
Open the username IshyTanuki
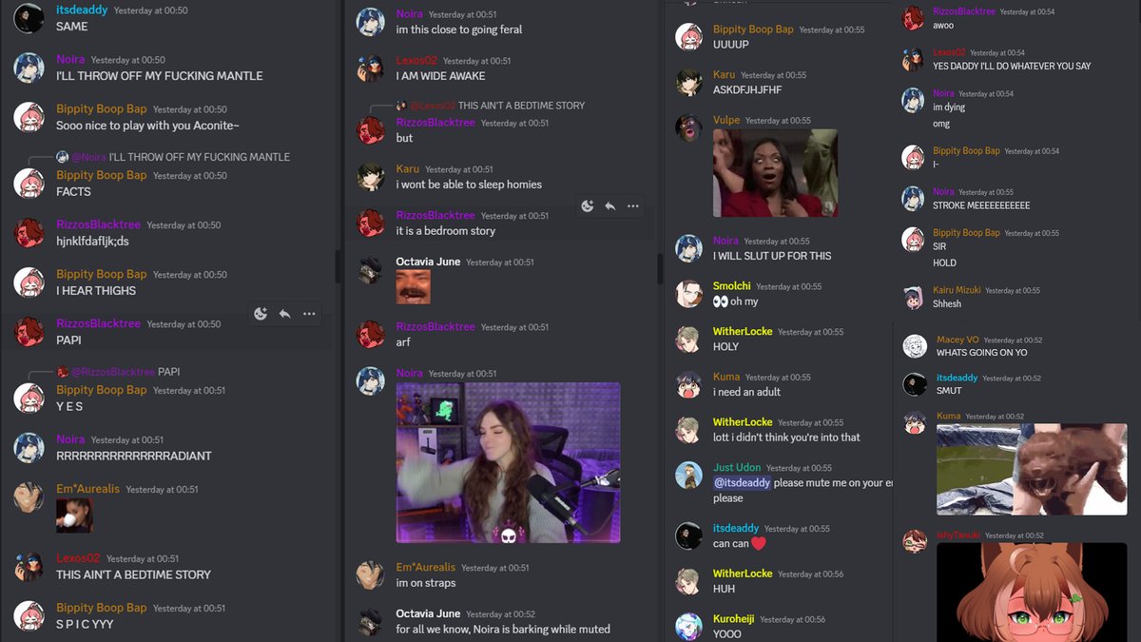[x=958, y=535]
